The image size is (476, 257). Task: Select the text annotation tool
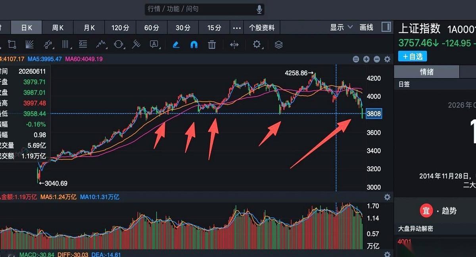click(x=154, y=44)
